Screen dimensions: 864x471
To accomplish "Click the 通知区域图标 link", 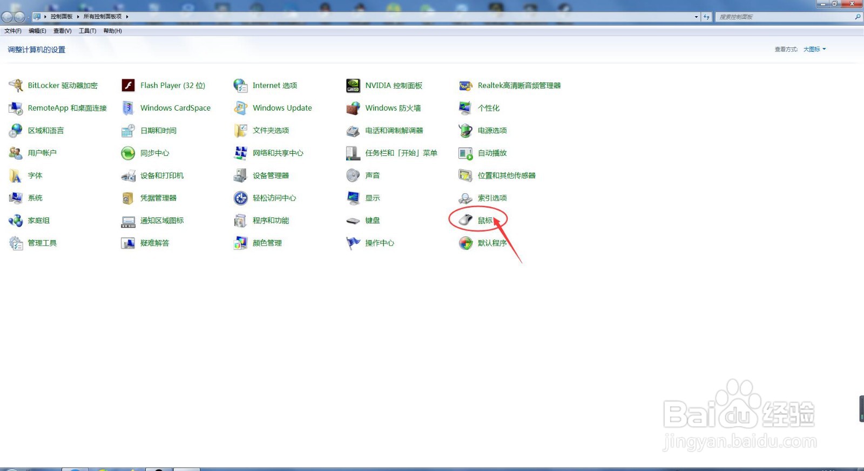I will point(162,221).
